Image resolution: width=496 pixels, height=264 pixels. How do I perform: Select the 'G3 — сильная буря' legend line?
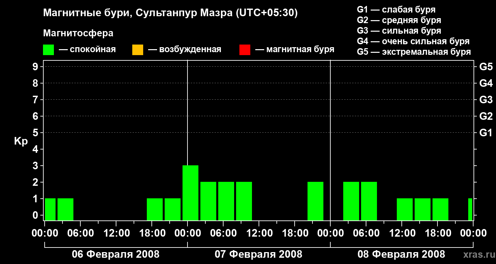pos(399,31)
